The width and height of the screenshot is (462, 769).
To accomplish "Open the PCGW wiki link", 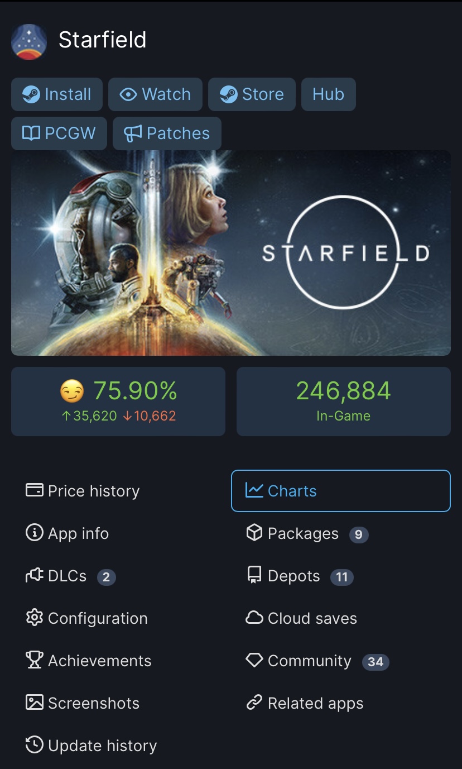I will pyautogui.click(x=59, y=133).
